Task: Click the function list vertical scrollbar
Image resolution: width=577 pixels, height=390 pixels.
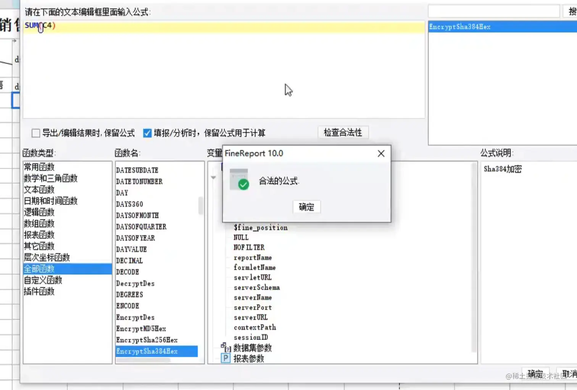Action: pos(201,206)
